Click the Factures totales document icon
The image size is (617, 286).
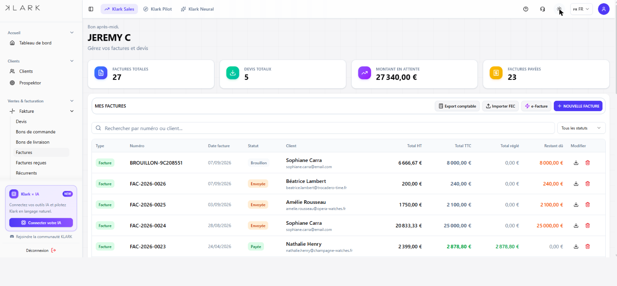(x=101, y=73)
